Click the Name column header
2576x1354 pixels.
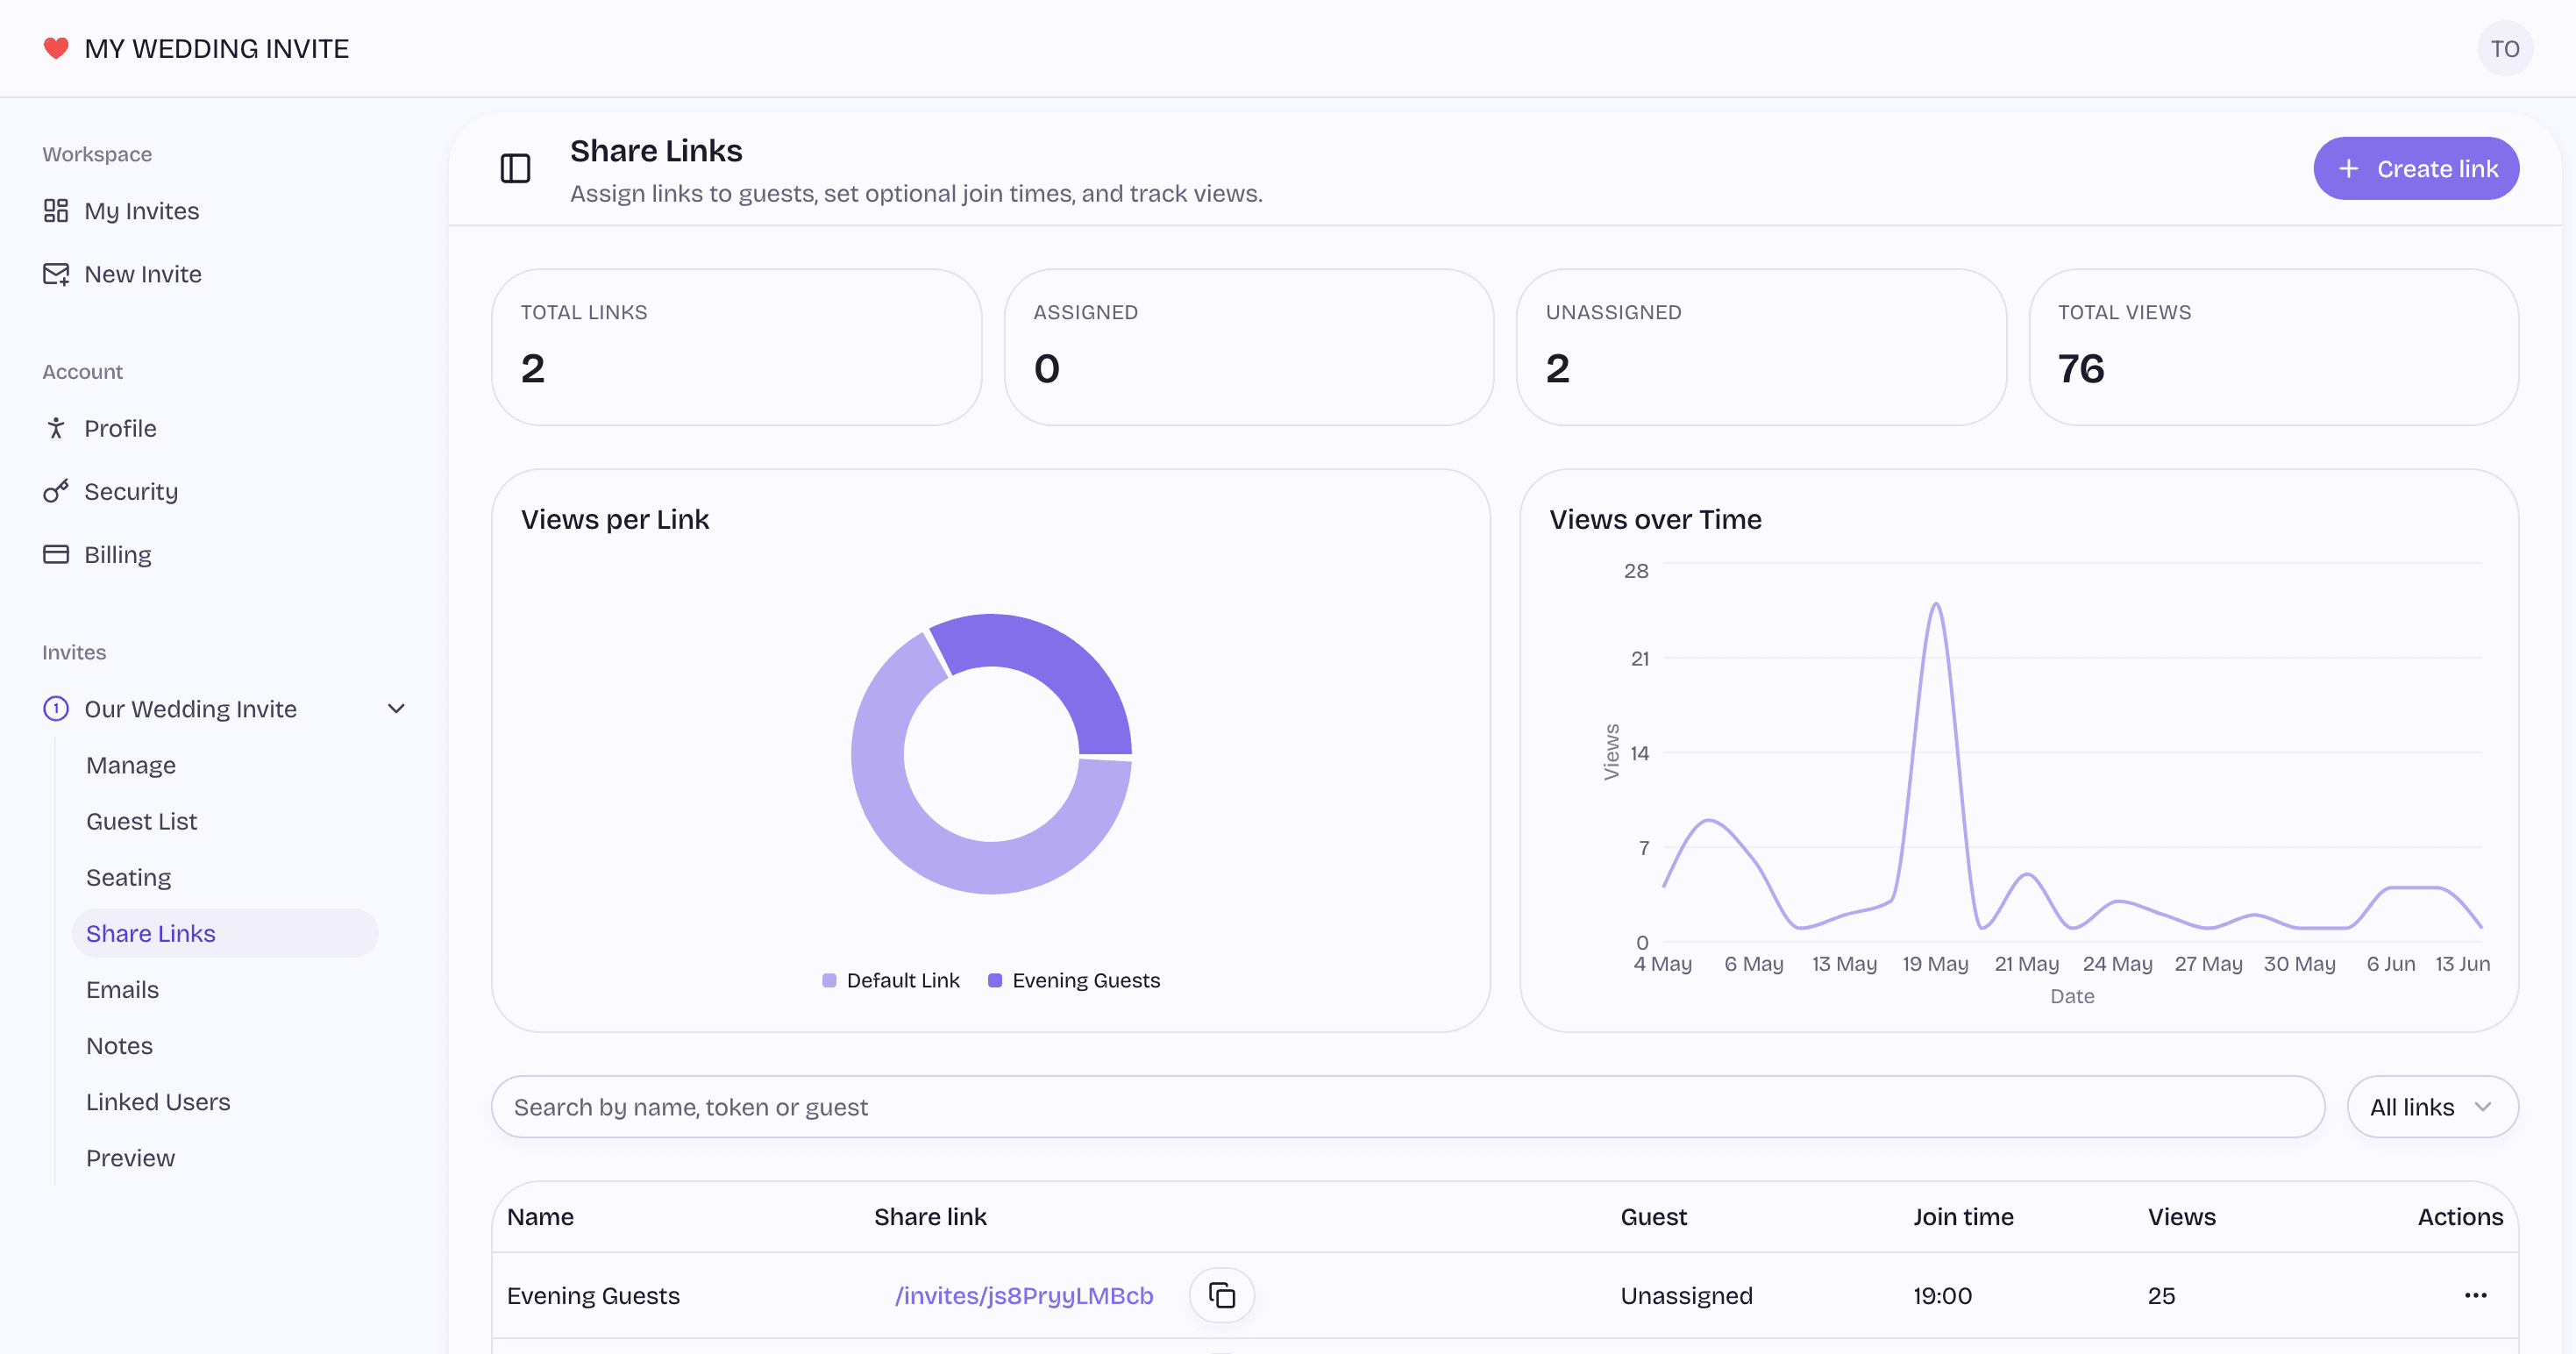click(540, 1216)
